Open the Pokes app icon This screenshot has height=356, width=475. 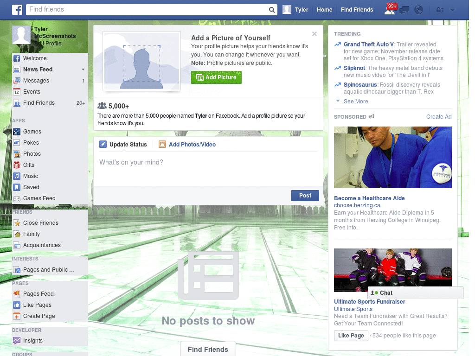click(x=17, y=143)
